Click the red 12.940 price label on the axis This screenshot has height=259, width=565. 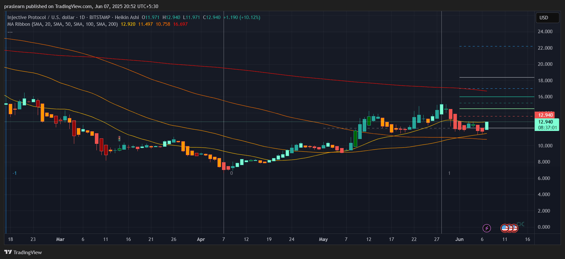pyautogui.click(x=545, y=115)
